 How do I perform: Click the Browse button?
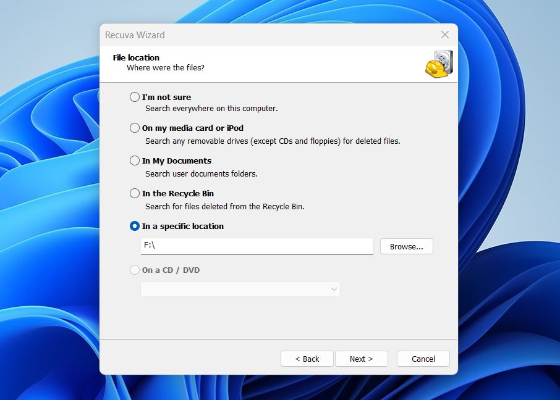(x=406, y=246)
